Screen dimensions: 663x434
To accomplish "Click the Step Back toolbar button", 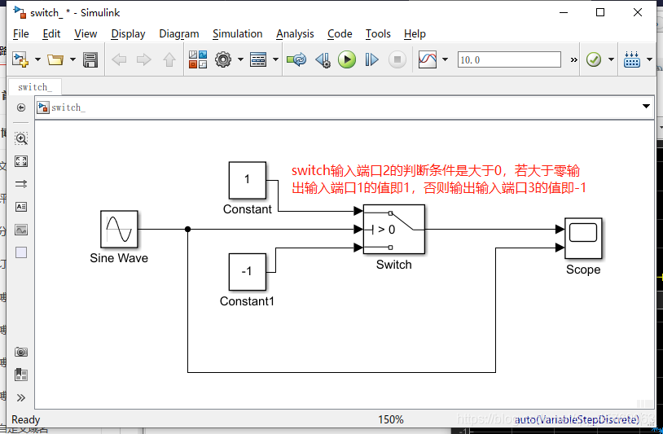I will coord(323,59).
